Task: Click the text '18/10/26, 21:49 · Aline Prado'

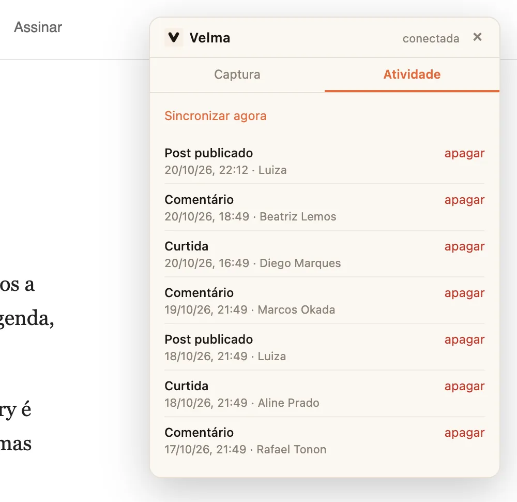Action: [x=241, y=403]
